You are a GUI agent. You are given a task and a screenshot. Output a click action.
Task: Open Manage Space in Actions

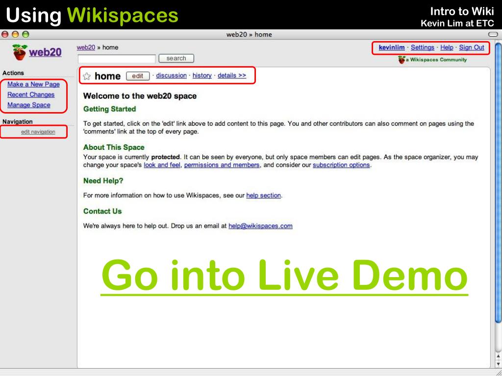point(29,105)
